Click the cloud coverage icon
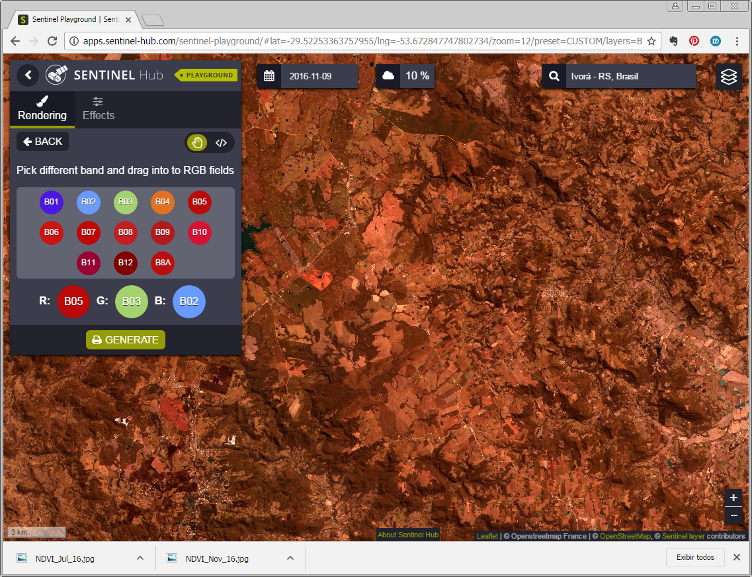752x577 pixels. click(388, 76)
